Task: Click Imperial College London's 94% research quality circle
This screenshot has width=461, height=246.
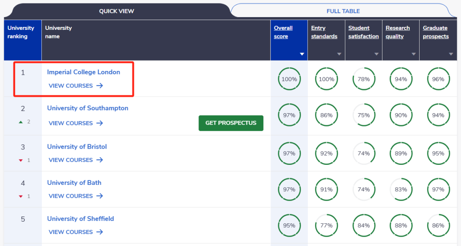Action: click(401, 79)
